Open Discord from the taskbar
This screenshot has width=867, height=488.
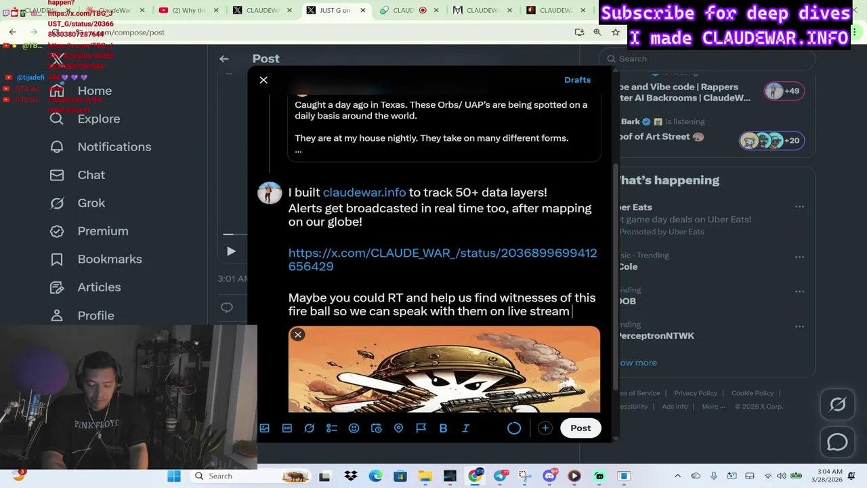(549, 476)
